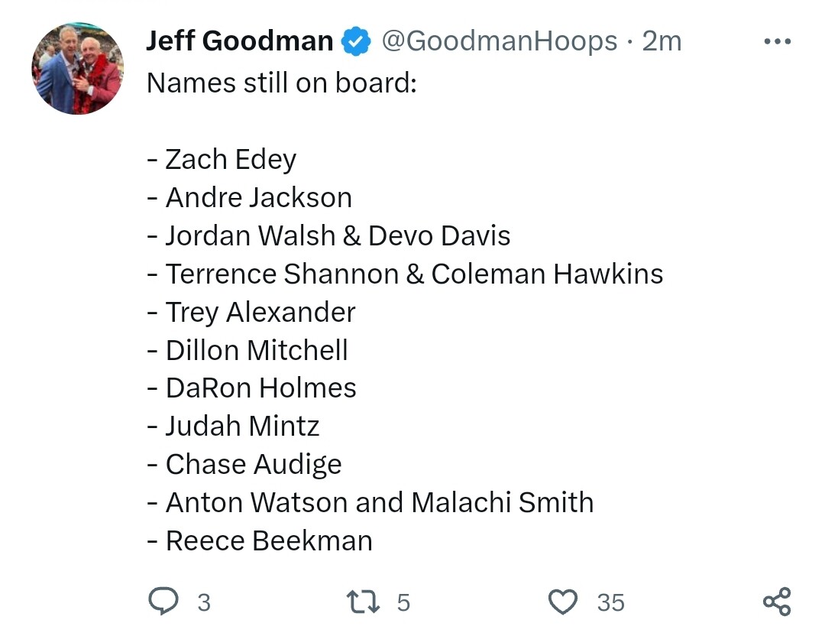
Task: Click the retweet count 5
Action: 403,602
